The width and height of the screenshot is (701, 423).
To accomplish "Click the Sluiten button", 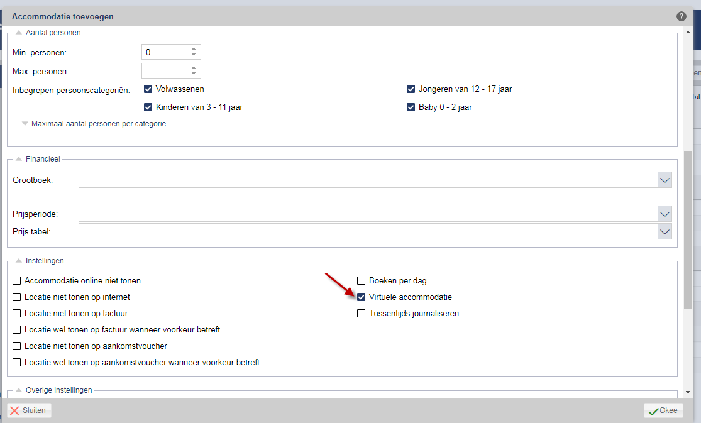I will pyautogui.click(x=29, y=410).
